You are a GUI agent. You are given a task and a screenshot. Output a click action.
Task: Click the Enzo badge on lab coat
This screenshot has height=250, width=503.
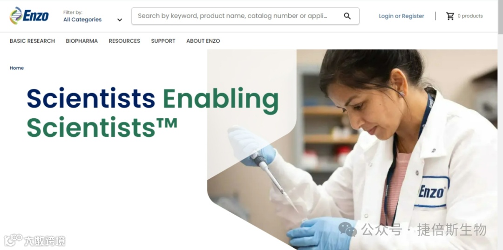[432, 192]
